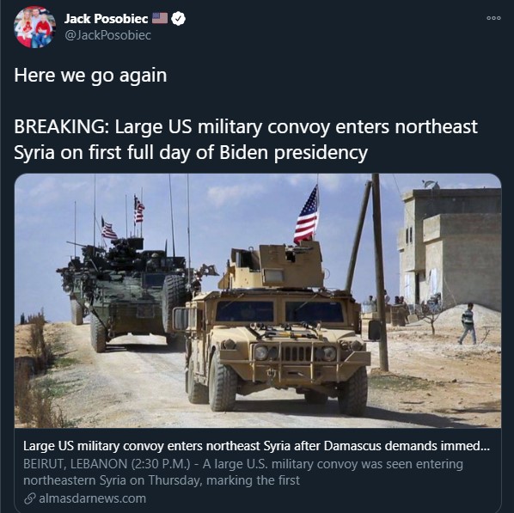
Task: Click the chain link icon beside almasdarnews.com
Action: click(30, 498)
